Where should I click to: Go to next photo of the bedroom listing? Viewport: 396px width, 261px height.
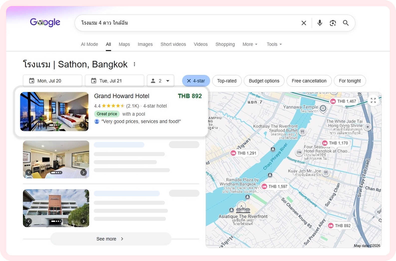(83, 172)
